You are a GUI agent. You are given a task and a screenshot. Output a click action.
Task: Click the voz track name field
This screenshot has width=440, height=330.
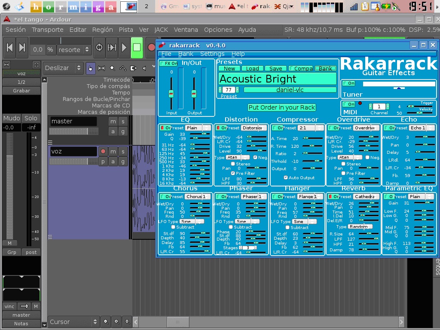pyautogui.click(x=74, y=152)
